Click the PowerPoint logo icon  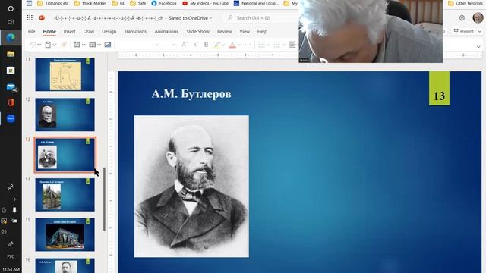42,18
